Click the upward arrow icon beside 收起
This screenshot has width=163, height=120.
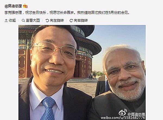[x=6, y=20]
